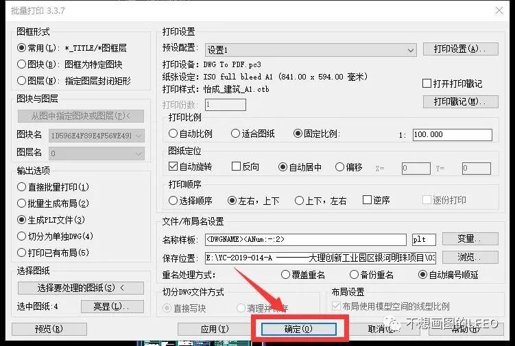Open 图层名 dropdown list

point(96,153)
